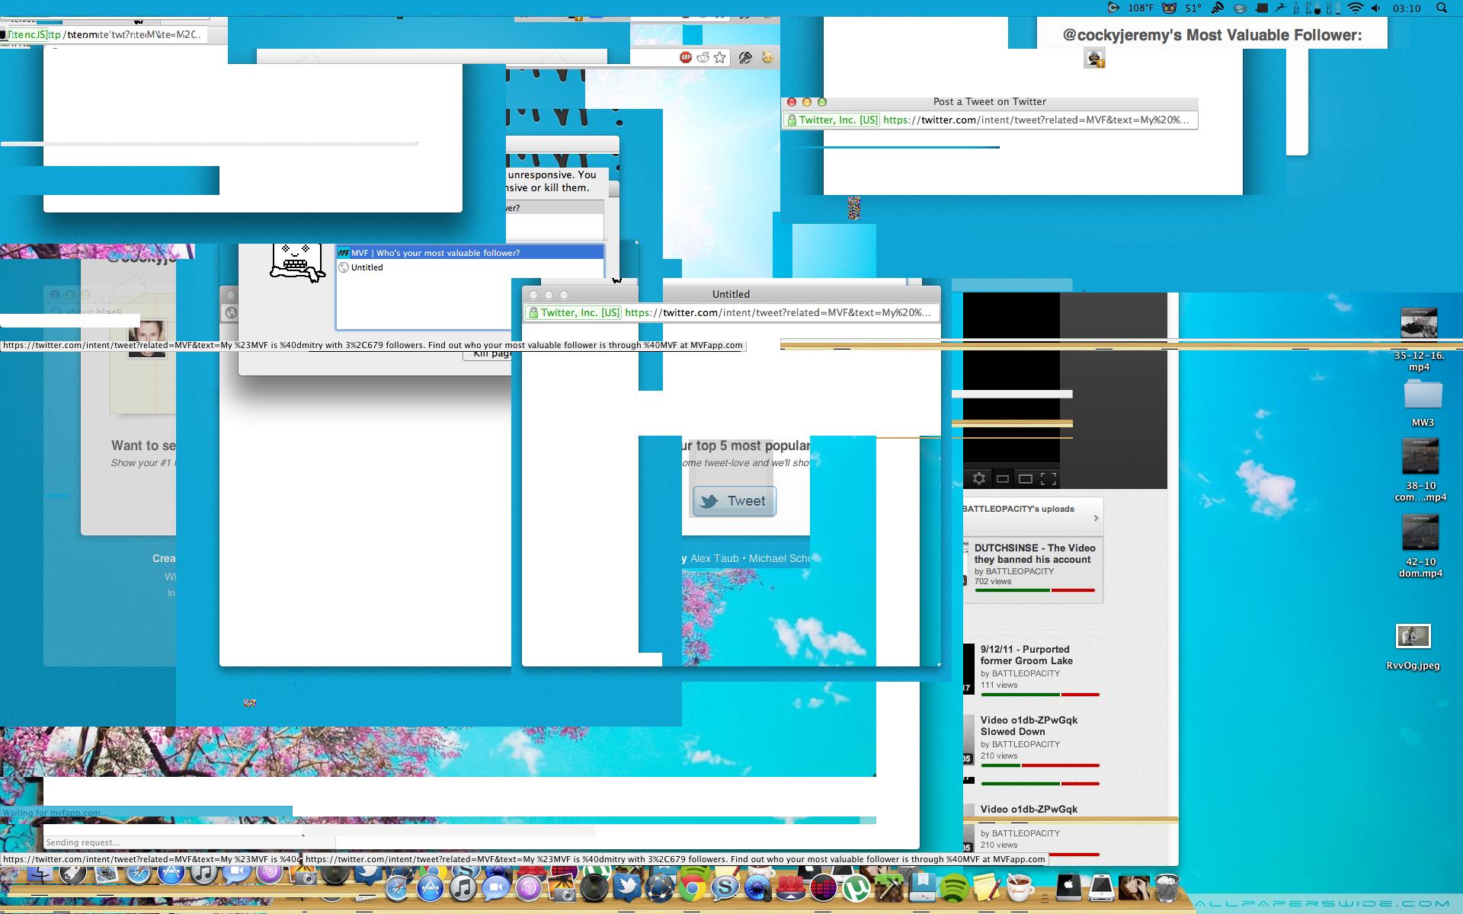The width and height of the screenshot is (1463, 914).
Task: Open Spotlight search in menu bar
Action: 1441,8
